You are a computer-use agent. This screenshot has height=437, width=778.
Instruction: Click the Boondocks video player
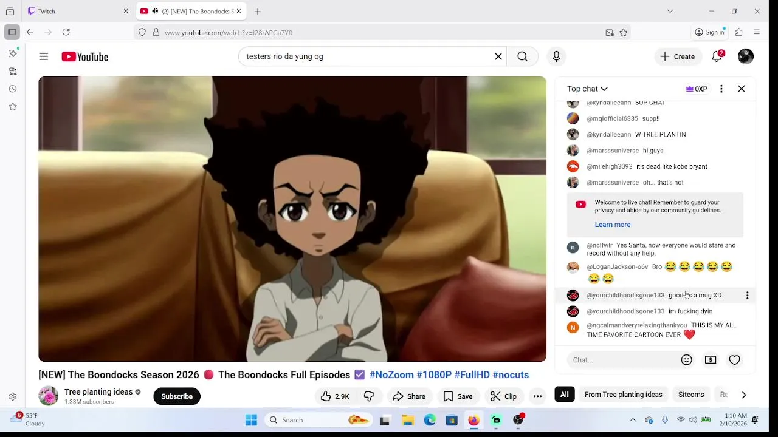click(x=292, y=219)
